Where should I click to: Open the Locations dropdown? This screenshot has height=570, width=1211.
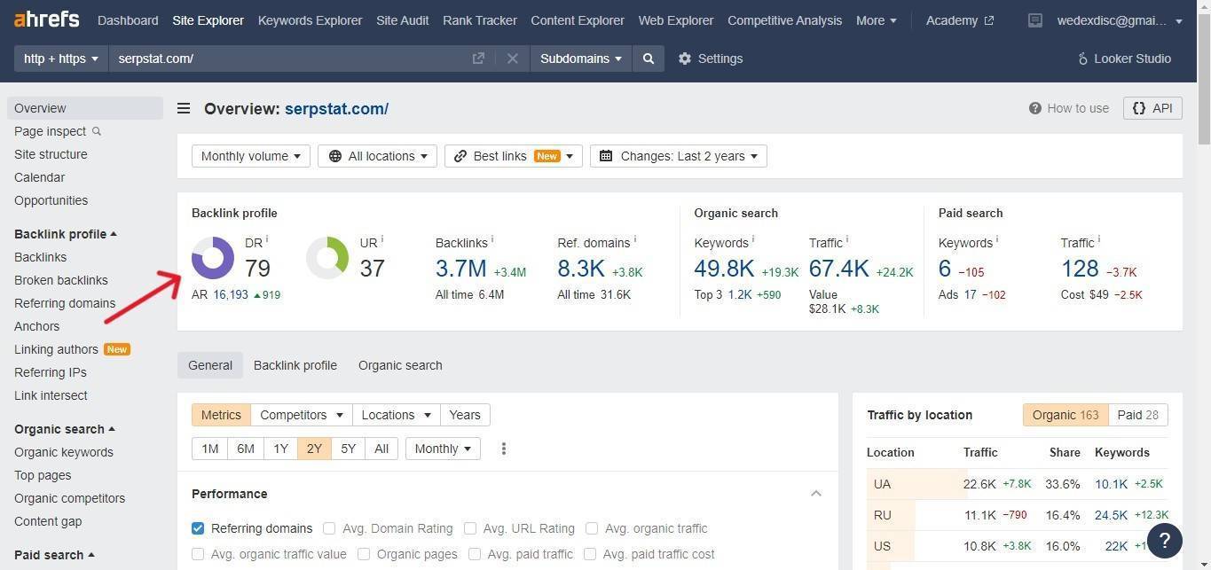tap(396, 415)
